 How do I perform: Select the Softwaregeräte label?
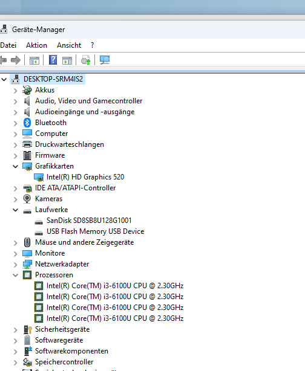click(59, 340)
